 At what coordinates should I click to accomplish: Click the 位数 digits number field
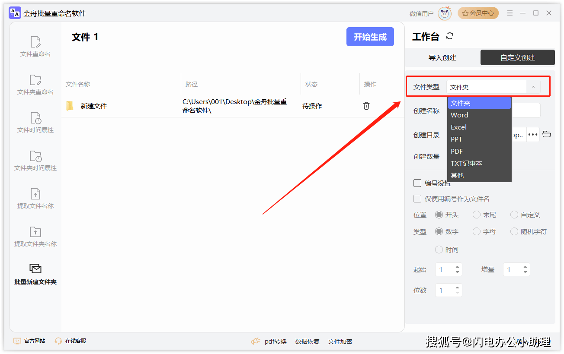(449, 290)
